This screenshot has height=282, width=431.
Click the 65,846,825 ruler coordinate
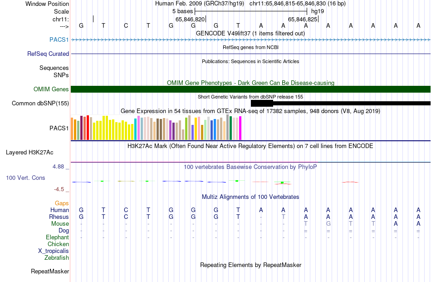click(x=302, y=19)
